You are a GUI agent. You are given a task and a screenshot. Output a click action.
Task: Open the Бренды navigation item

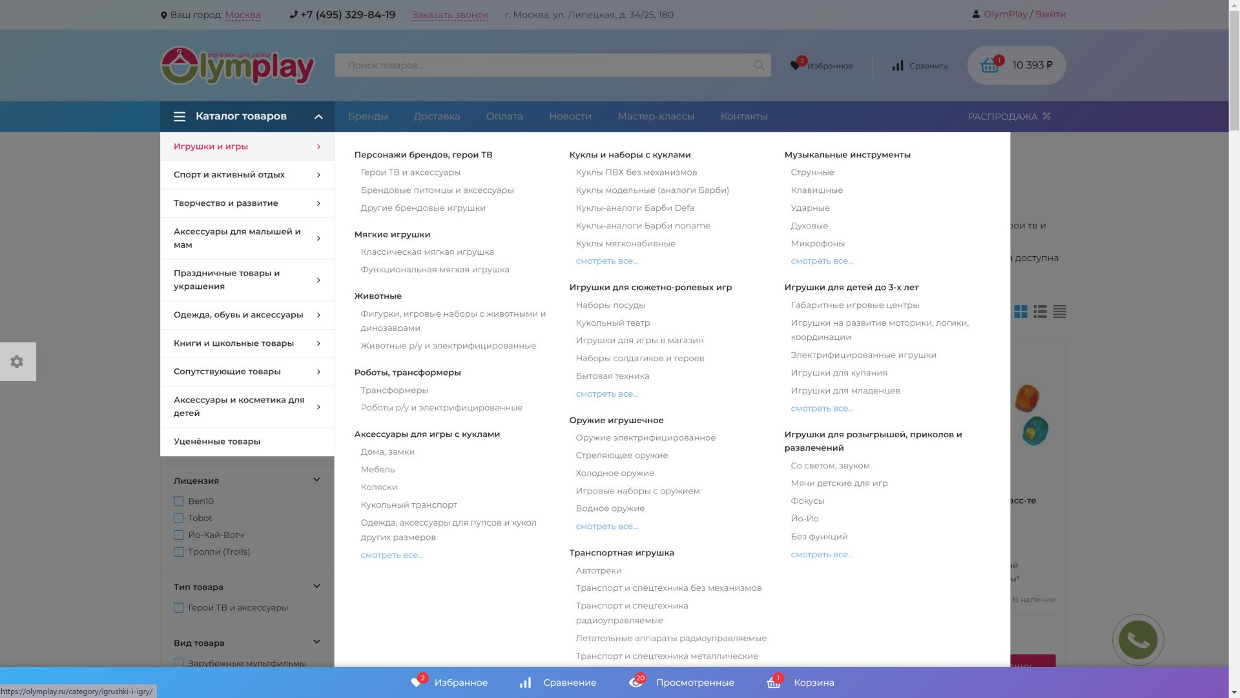(367, 117)
